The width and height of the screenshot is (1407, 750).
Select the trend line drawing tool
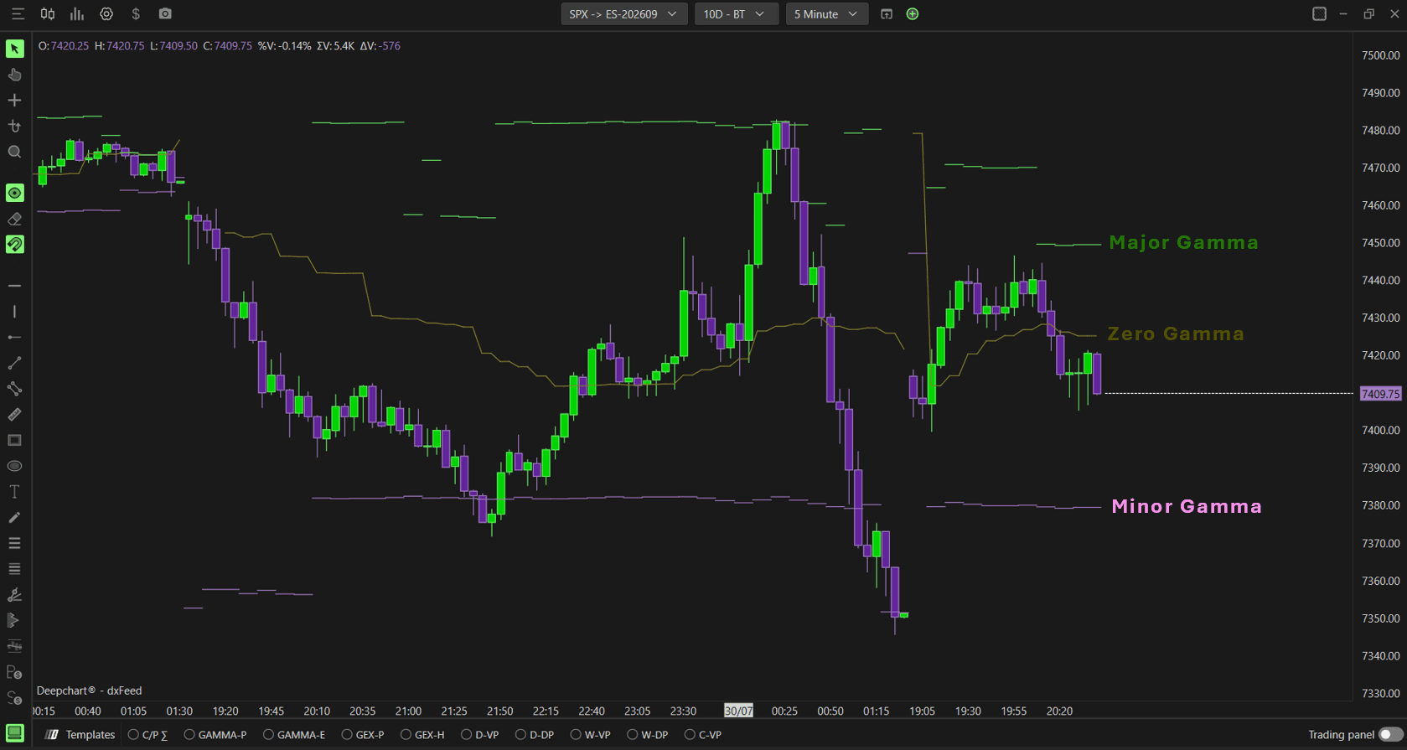[14, 364]
